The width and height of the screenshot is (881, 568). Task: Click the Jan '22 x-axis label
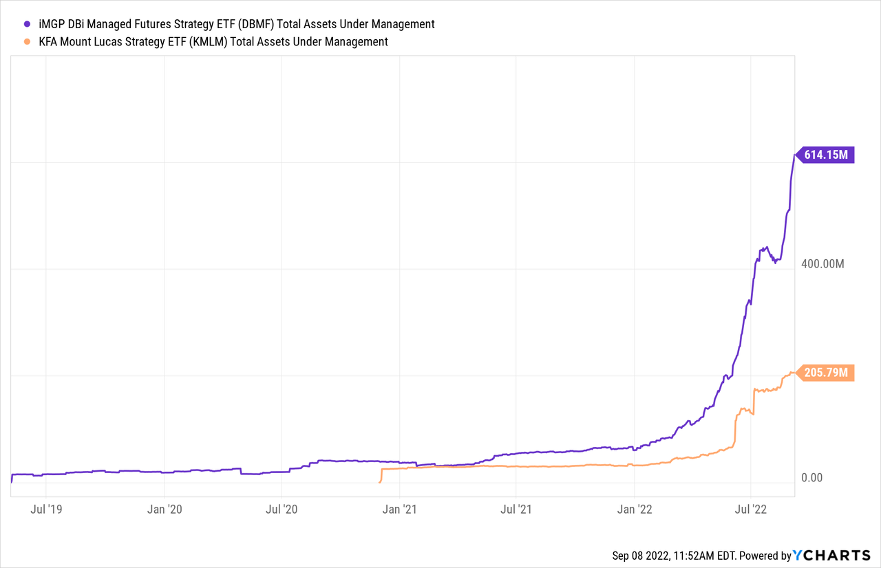[x=635, y=510]
